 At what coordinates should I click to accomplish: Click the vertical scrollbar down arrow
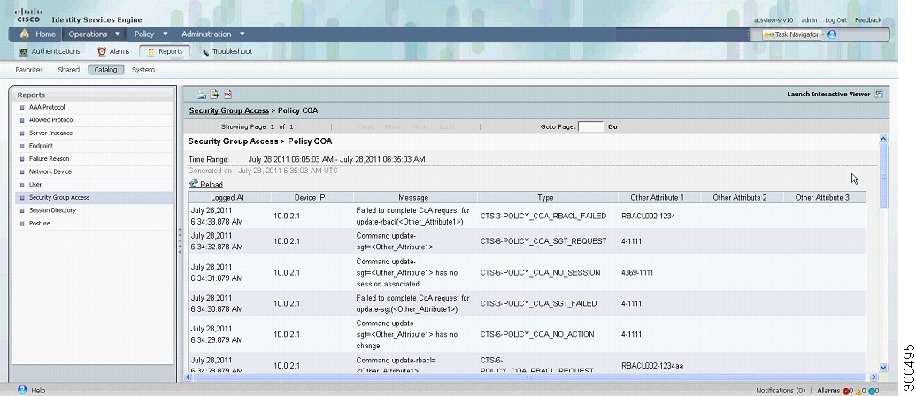click(x=883, y=368)
